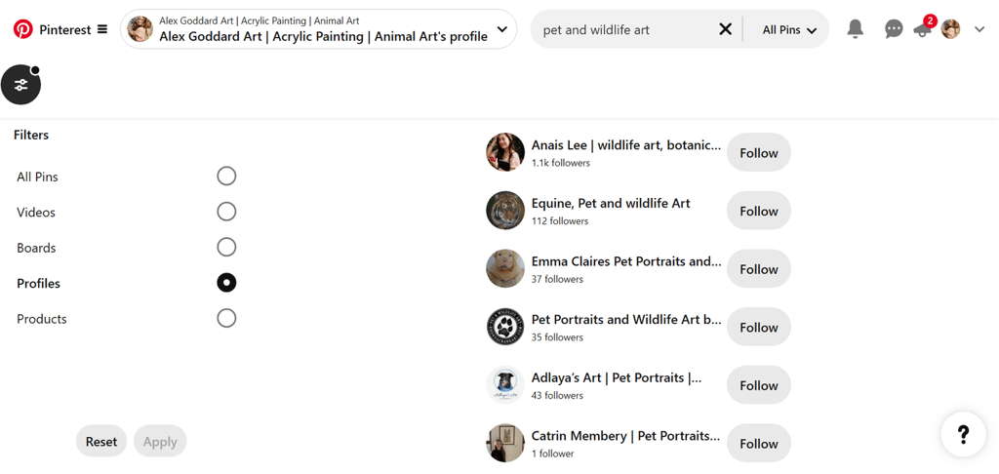The image size is (999, 474).
Task: Clear the search text with X icon
Action: [x=725, y=29]
